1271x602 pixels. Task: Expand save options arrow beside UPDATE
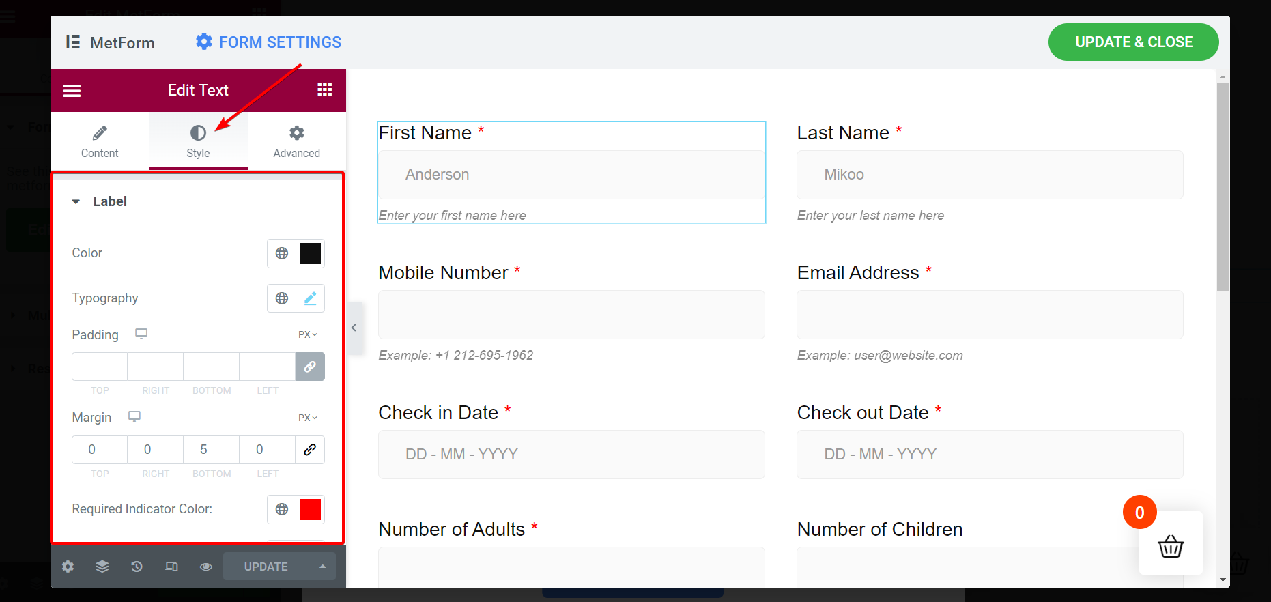323,567
